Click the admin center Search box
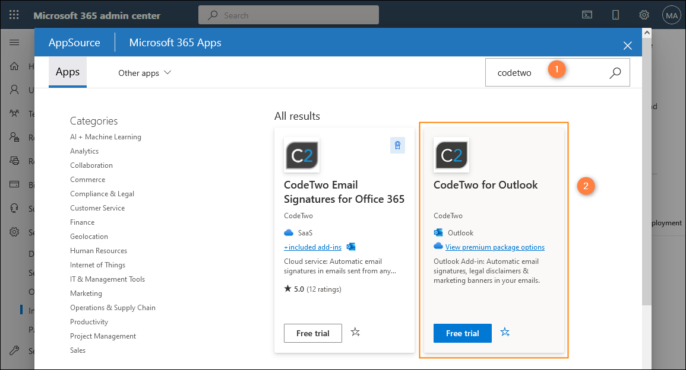The height and width of the screenshot is (370, 686). pos(289,15)
